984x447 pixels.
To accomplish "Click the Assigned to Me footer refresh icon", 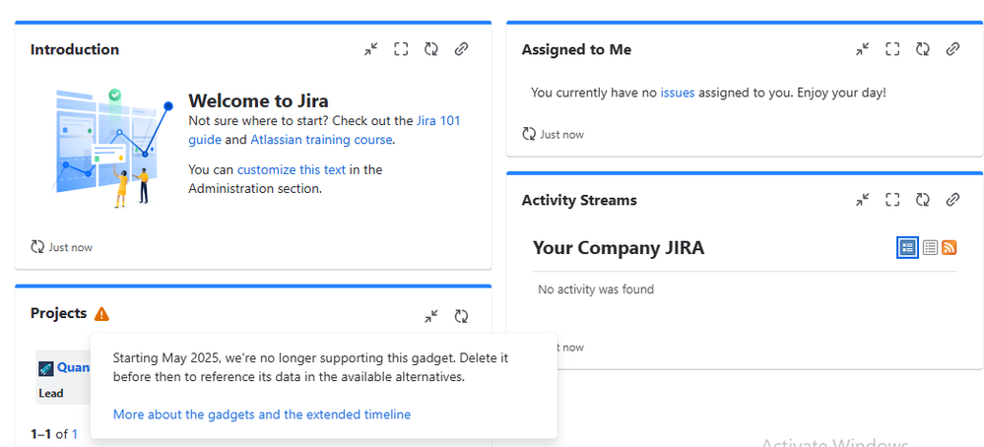I will coord(528,134).
